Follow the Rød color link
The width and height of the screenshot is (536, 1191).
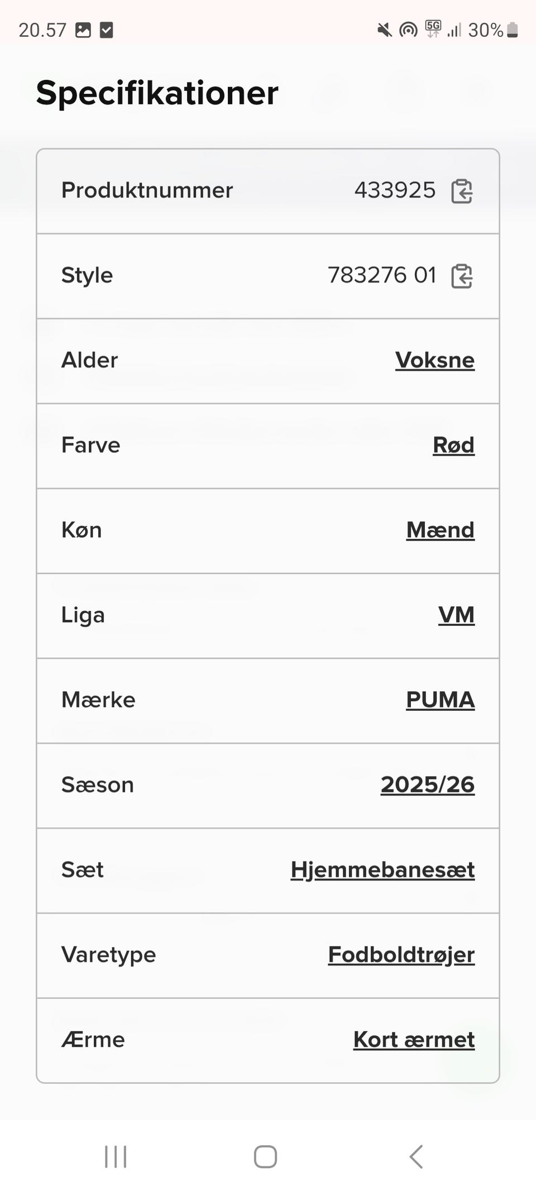click(x=453, y=445)
